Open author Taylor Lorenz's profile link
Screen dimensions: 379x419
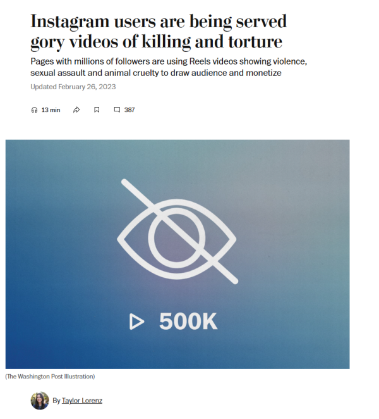82,401
